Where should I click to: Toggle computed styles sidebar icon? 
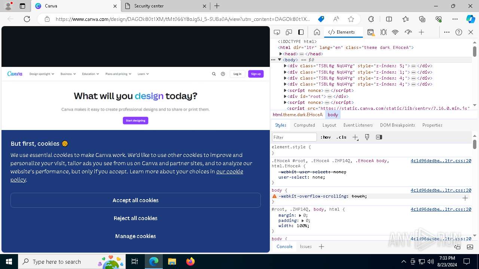tap(379, 137)
